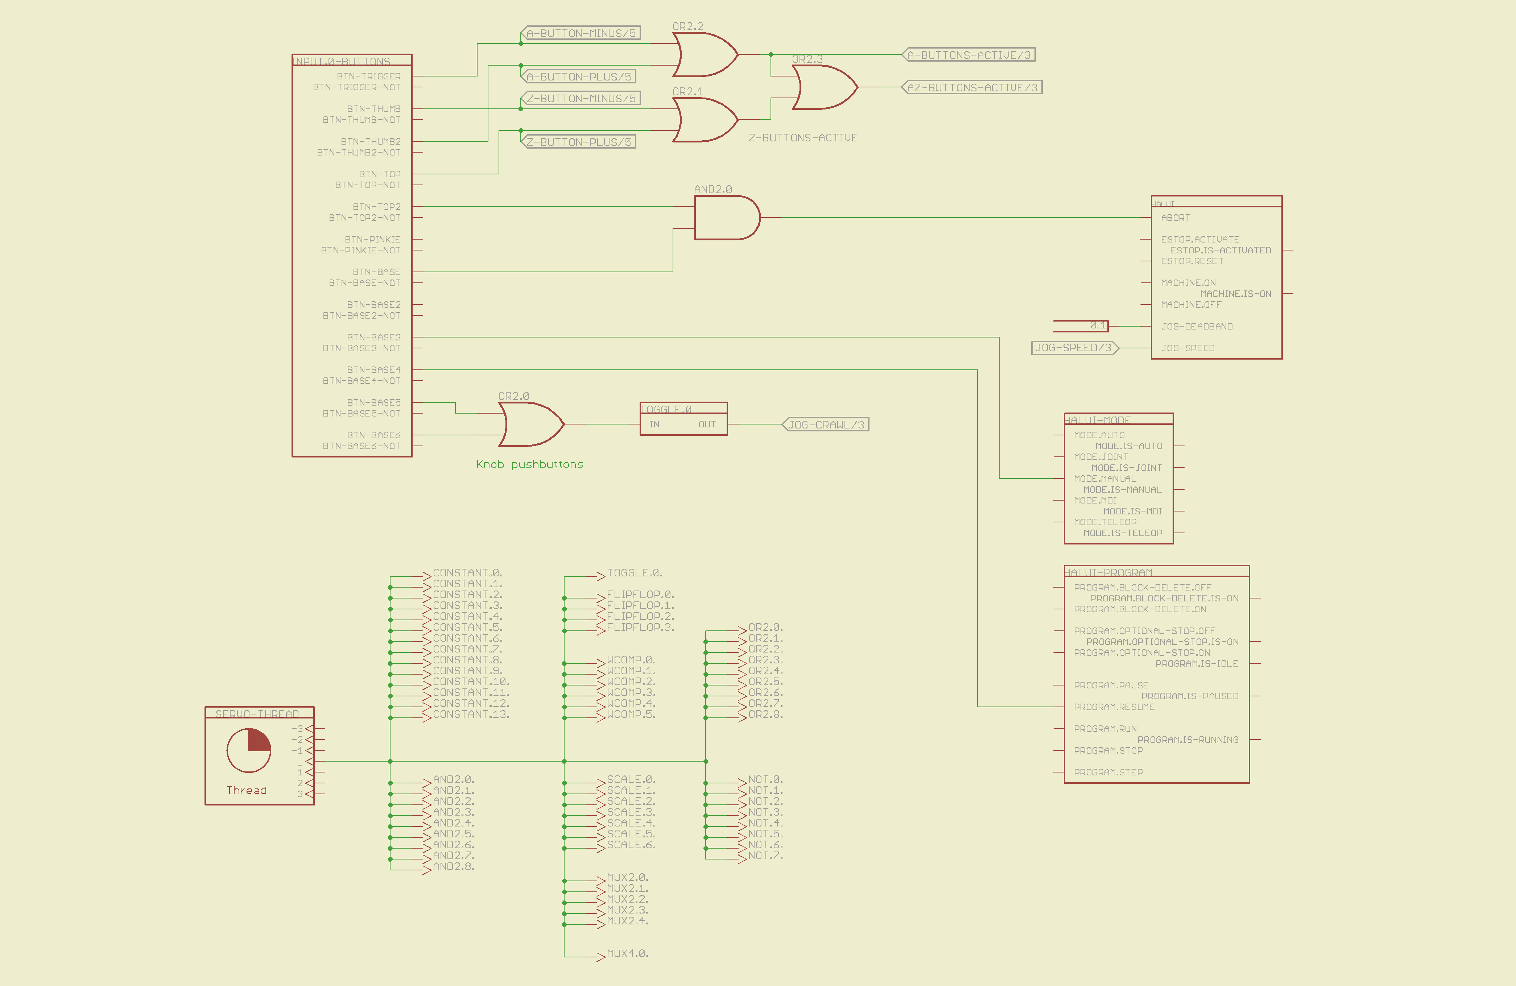
Task: Click the AZ-BUTTONS-ACTIVE/3 output label
Action: coord(972,88)
